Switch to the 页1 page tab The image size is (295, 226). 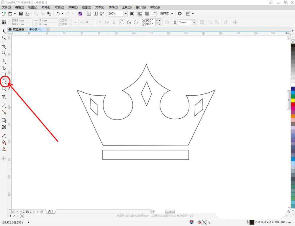coord(50,212)
